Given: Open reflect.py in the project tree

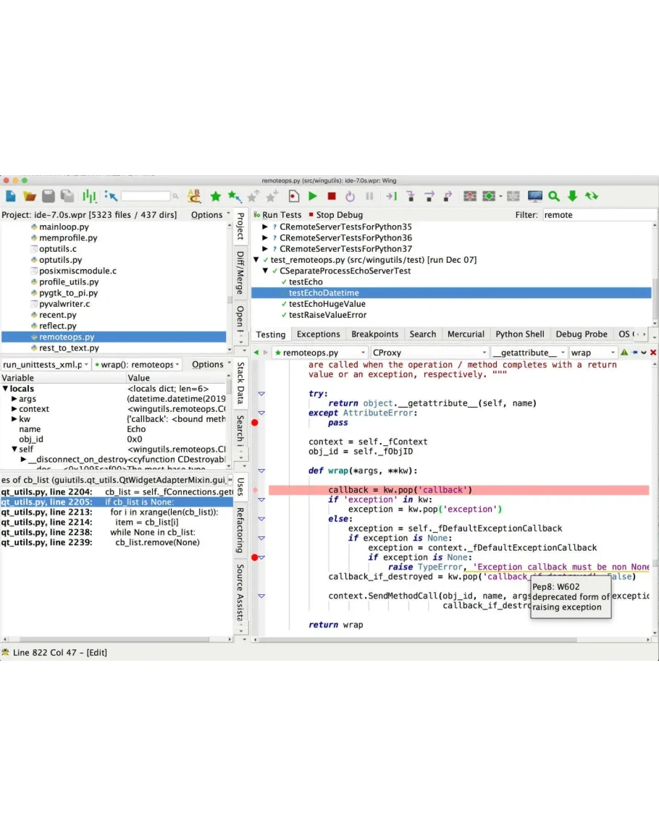Looking at the screenshot, I should [x=58, y=326].
